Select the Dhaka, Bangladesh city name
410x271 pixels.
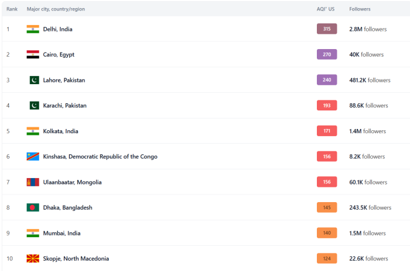tap(67, 207)
